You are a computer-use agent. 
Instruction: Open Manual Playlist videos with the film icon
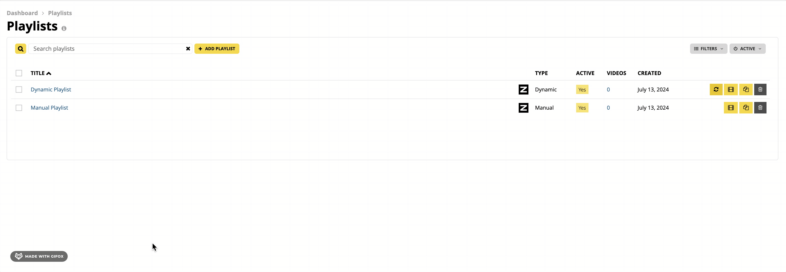pos(731,108)
